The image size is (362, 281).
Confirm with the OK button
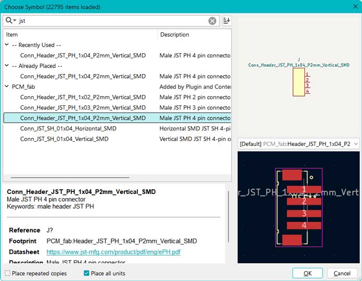(308, 273)
